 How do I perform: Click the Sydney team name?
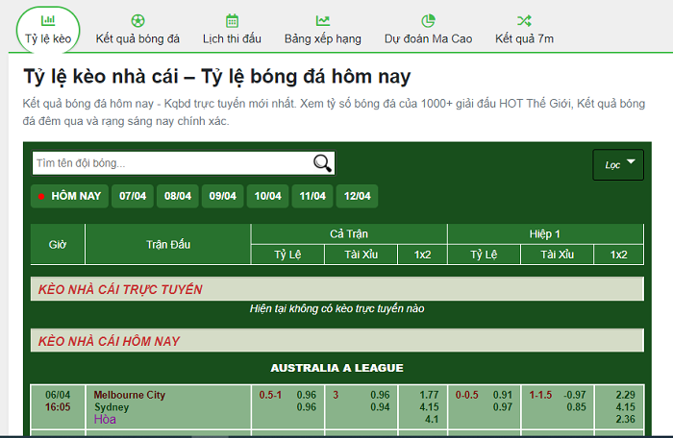coord(110,407)
